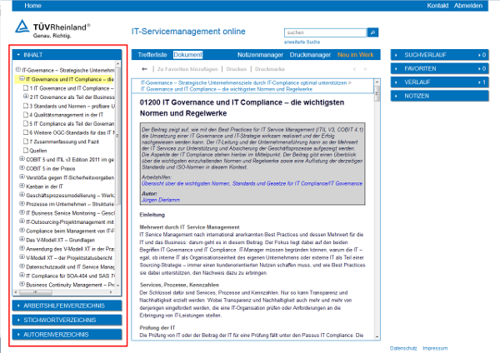500x353 pixels.
Task: Click the Datenschutz footer link
Action: (x=403, y=348)
